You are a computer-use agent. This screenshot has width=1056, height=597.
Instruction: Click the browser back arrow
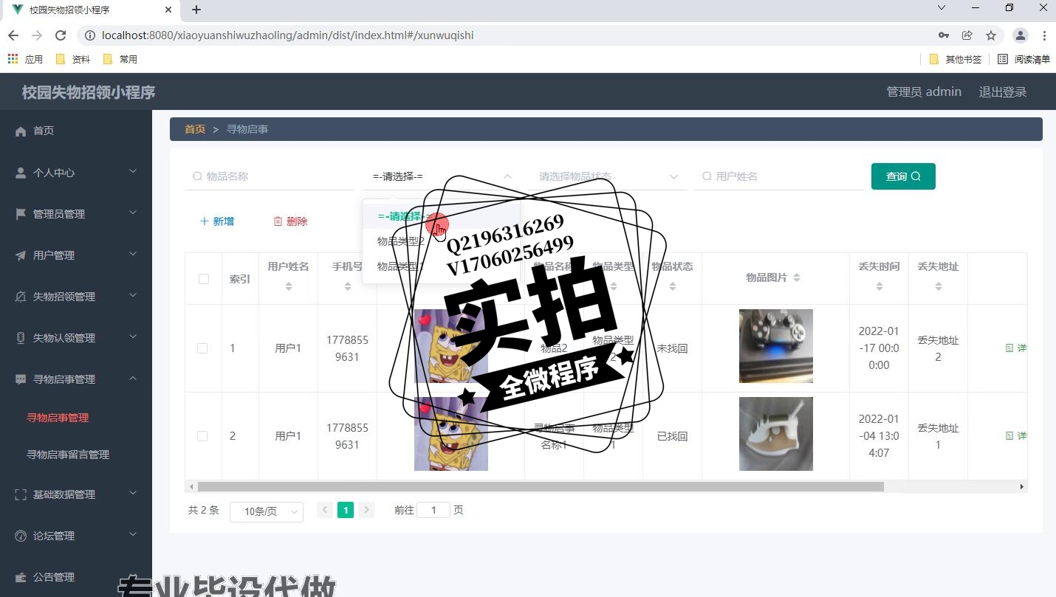pyautogui.click(x=13, y=35)
